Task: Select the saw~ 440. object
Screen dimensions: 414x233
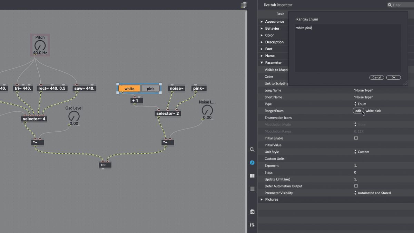Action: pos(85,88)
